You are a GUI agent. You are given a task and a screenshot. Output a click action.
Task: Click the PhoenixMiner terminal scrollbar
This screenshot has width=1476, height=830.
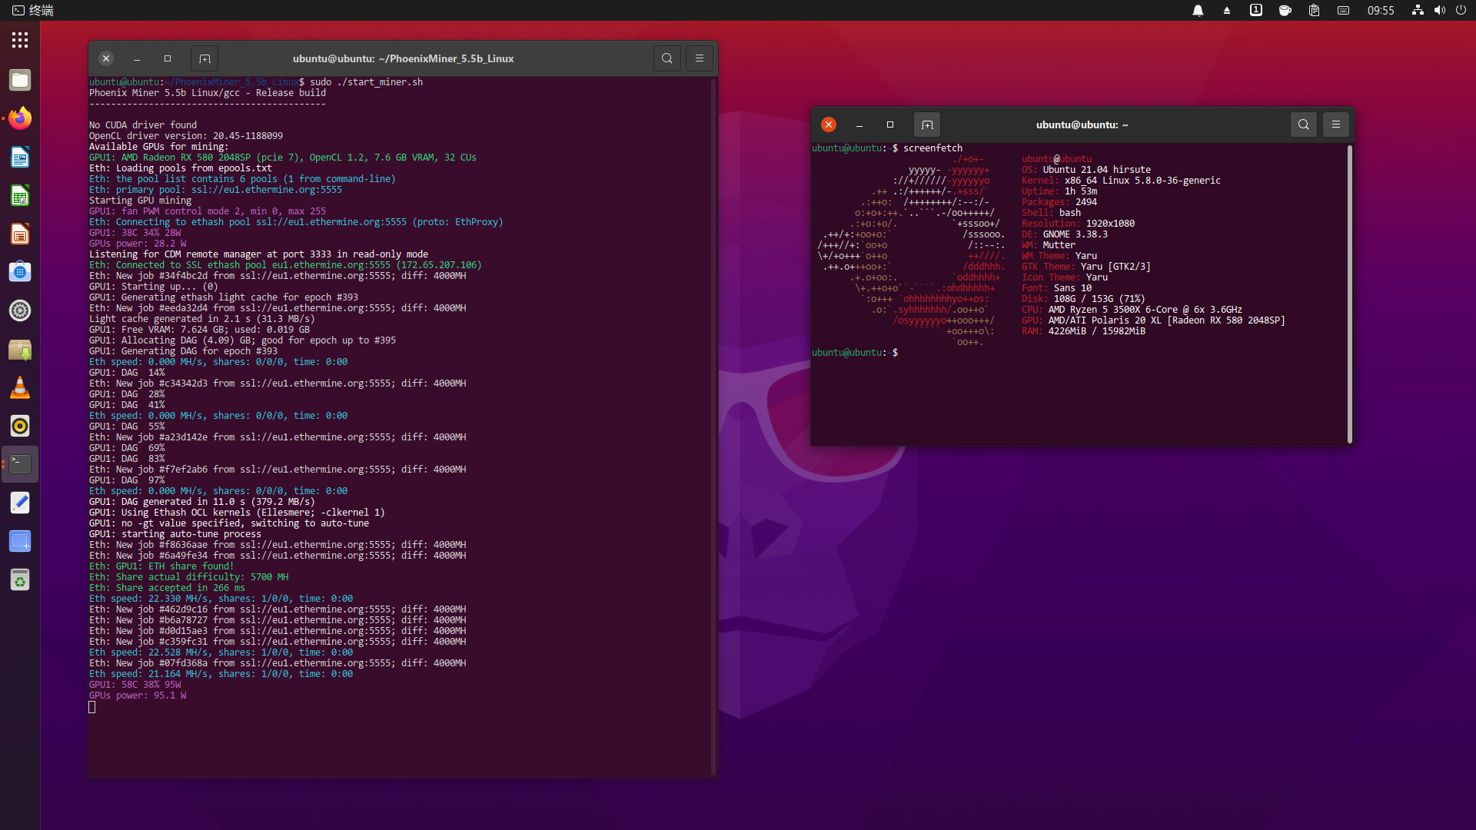(713, 427)
